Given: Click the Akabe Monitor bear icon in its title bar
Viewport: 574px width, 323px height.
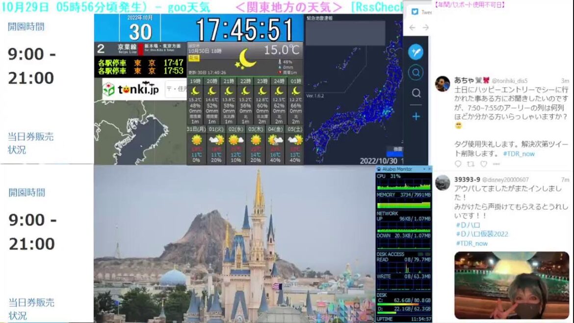Looking at the screenshot, I should click(x=378, y=169).
